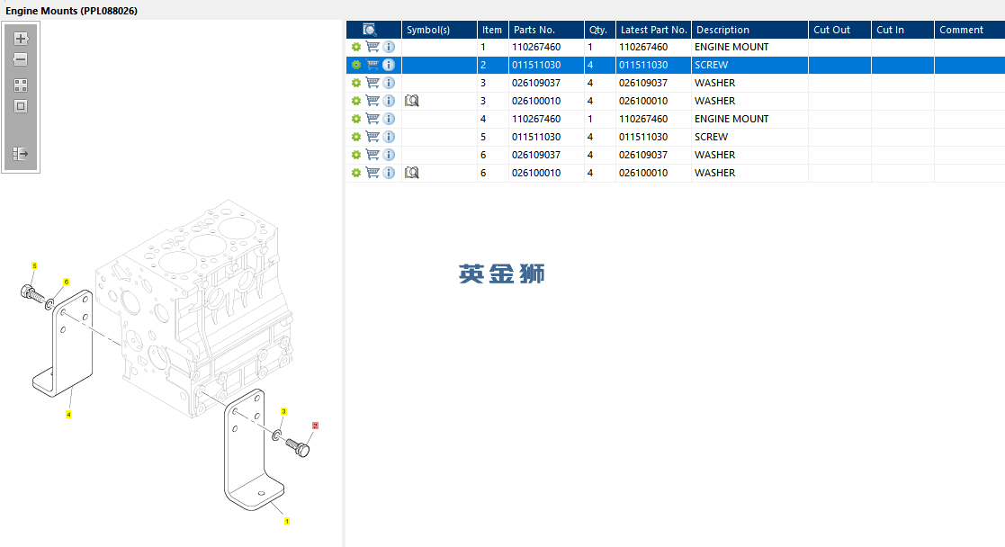This screenshot has width=1005, height=547.
Task: Click the list-with-arrow panel icon
Action: (21, 154)
